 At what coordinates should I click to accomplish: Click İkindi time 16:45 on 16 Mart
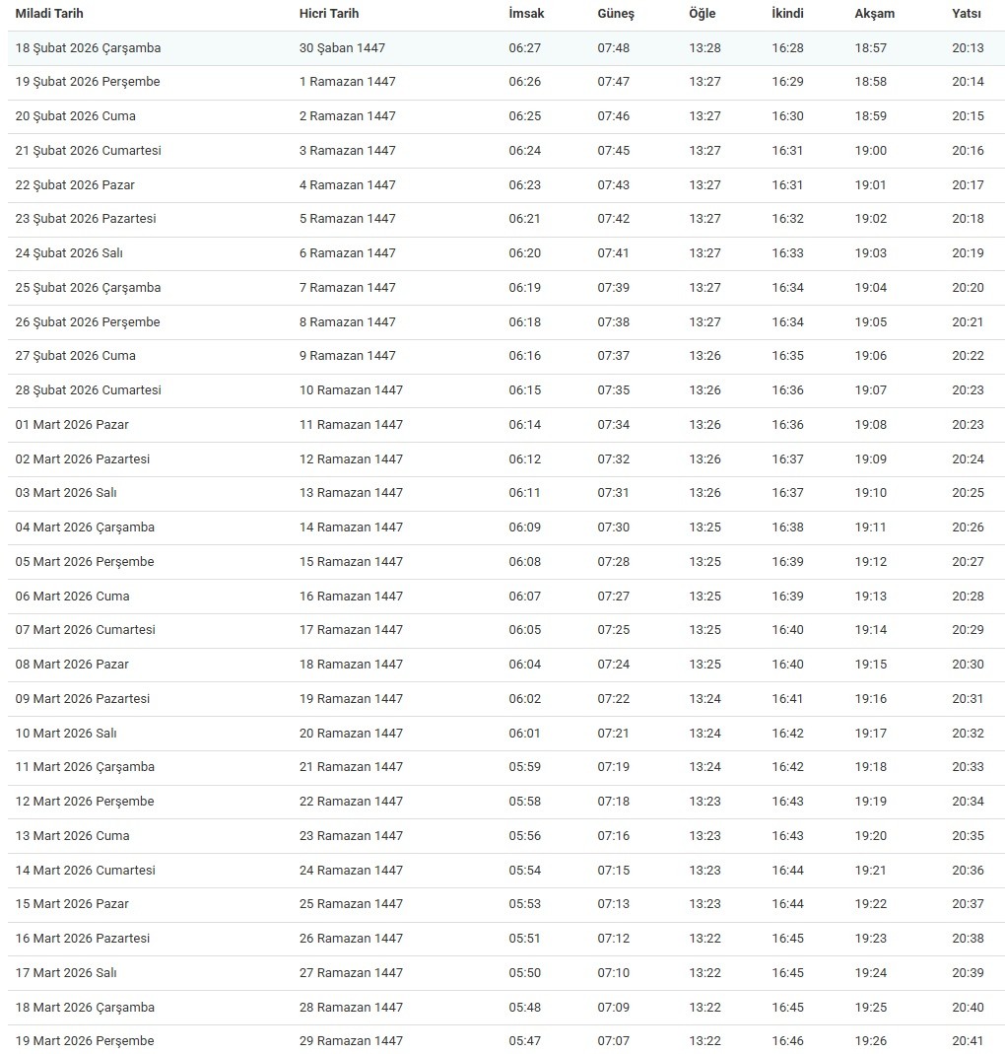787,939
